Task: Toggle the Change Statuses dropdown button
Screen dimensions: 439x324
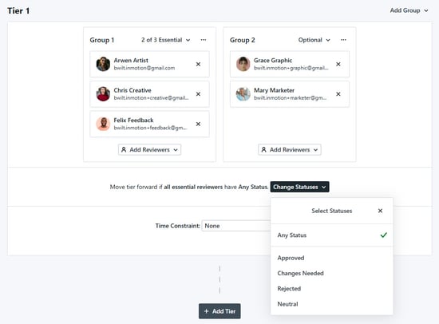Action: 299,187
